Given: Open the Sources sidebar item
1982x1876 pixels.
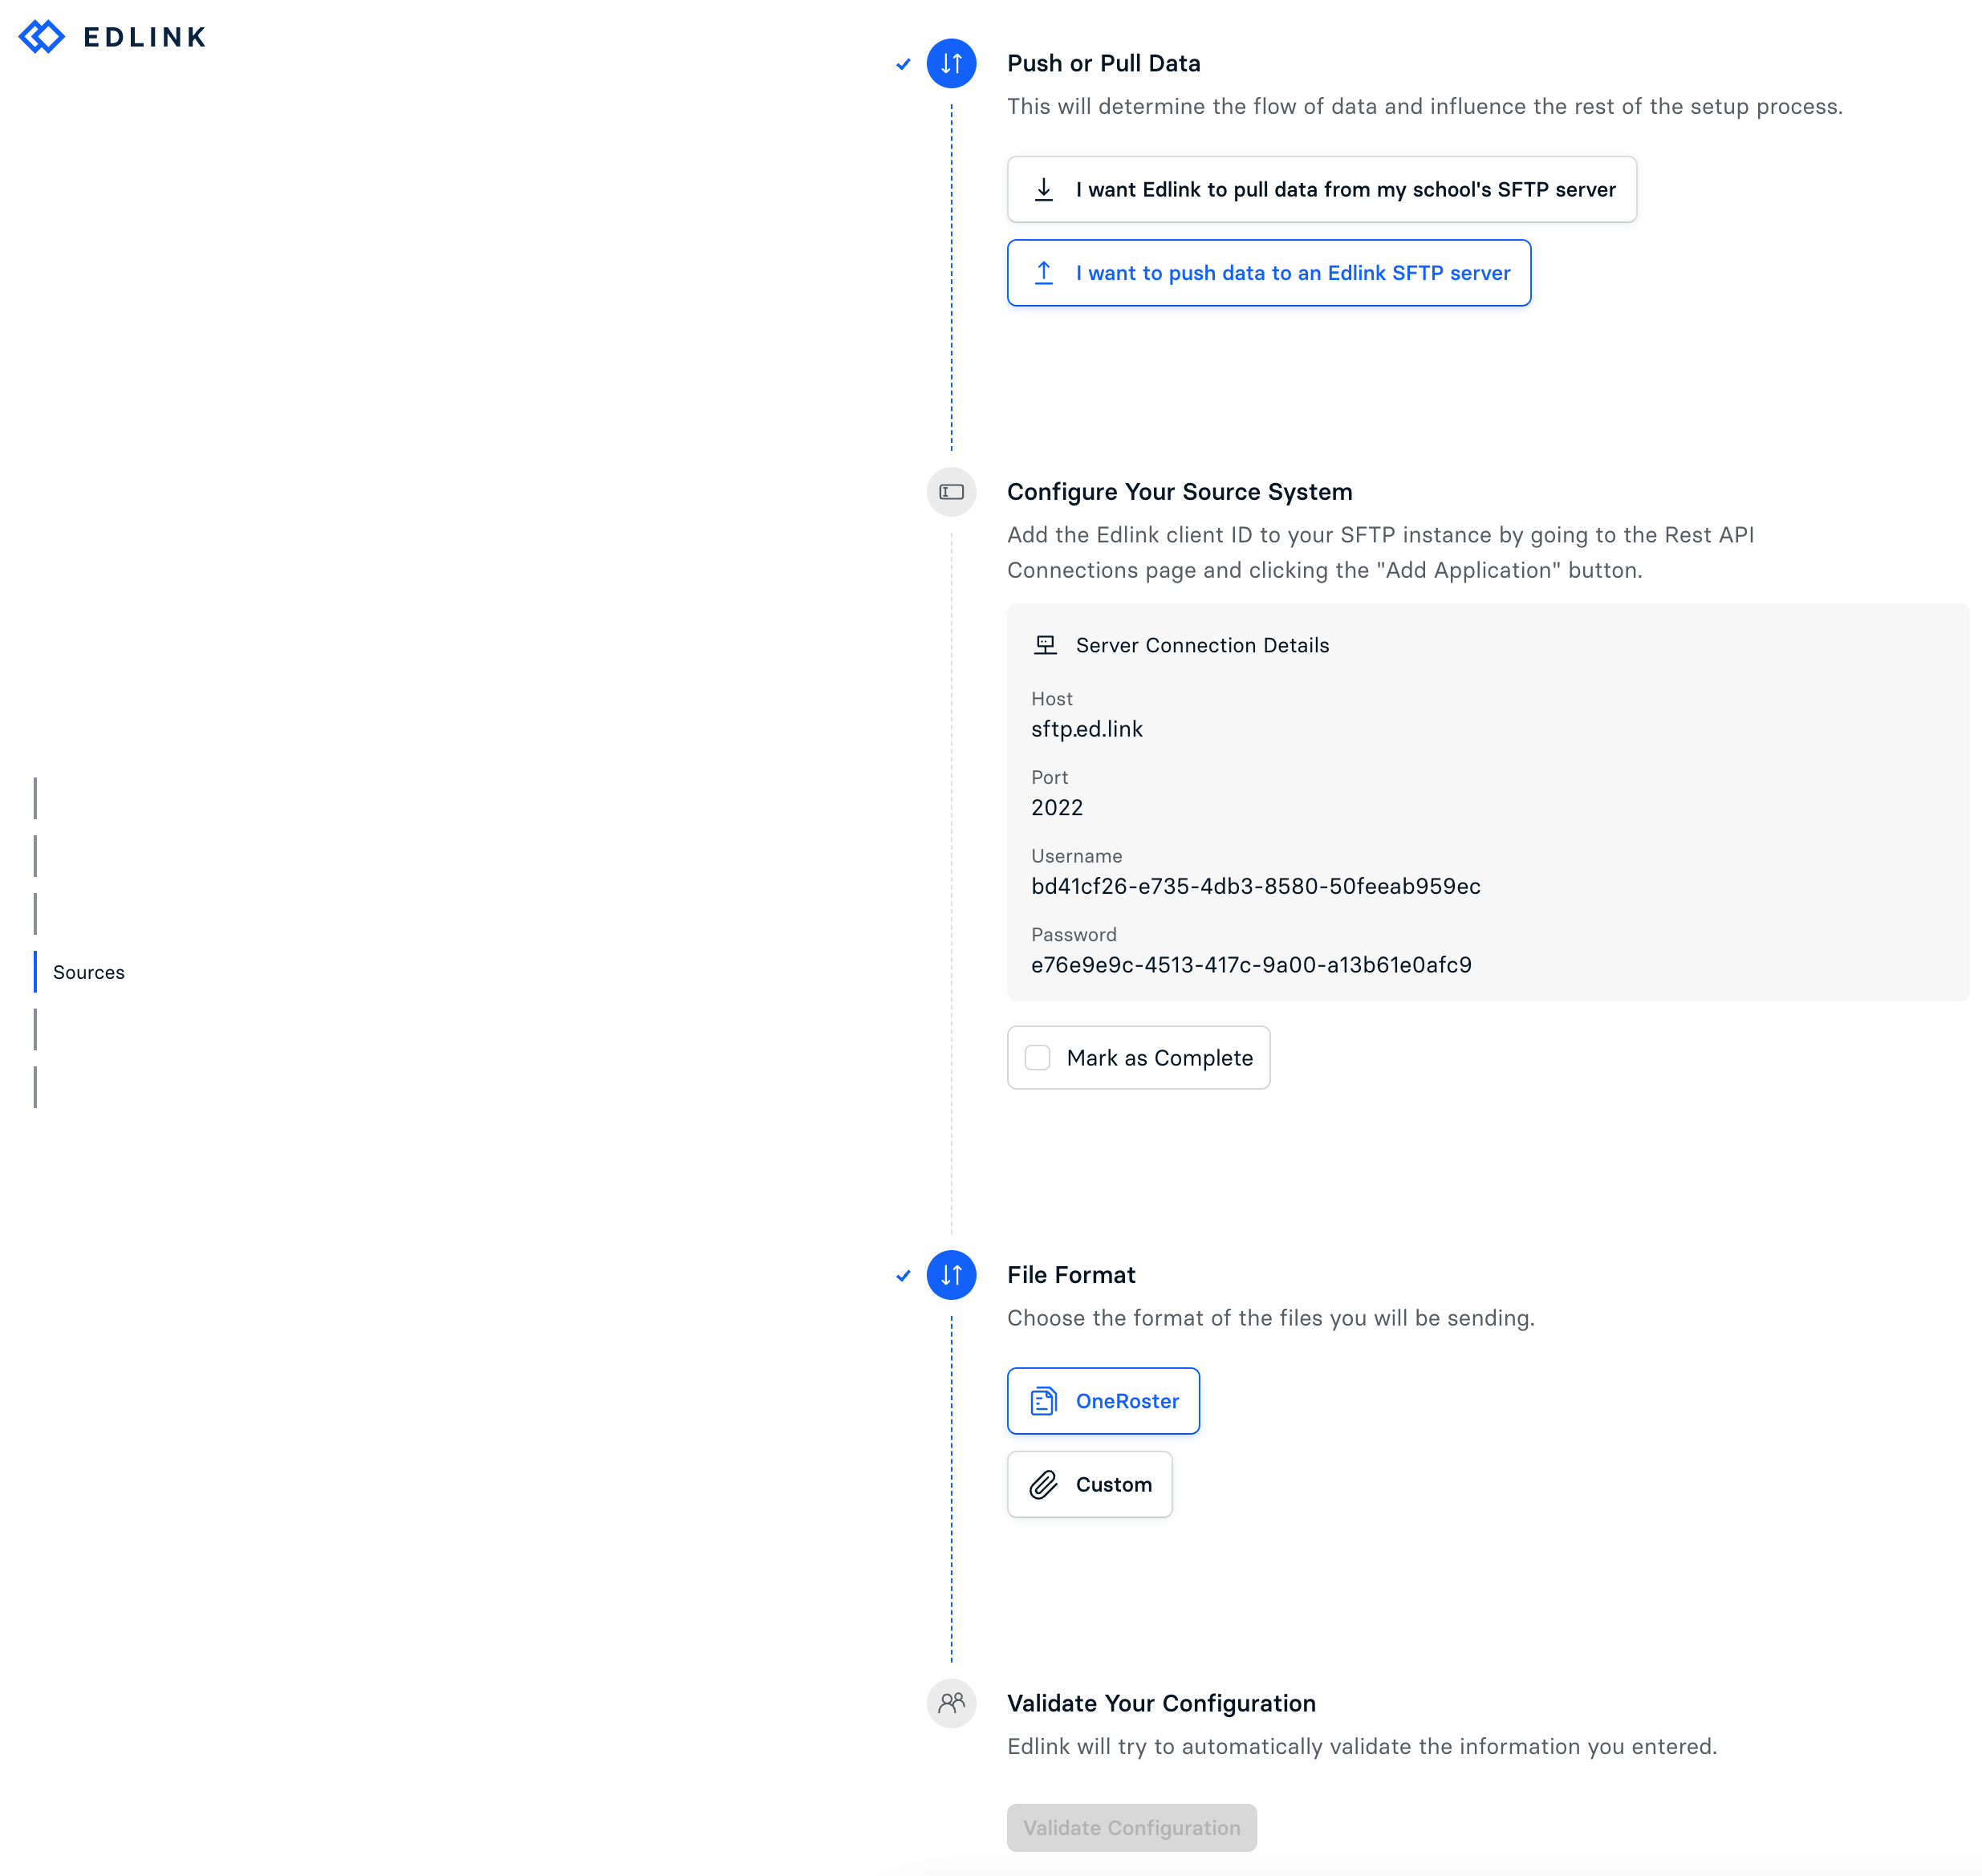Looking at the screenshot, I should tap(88, 972).
